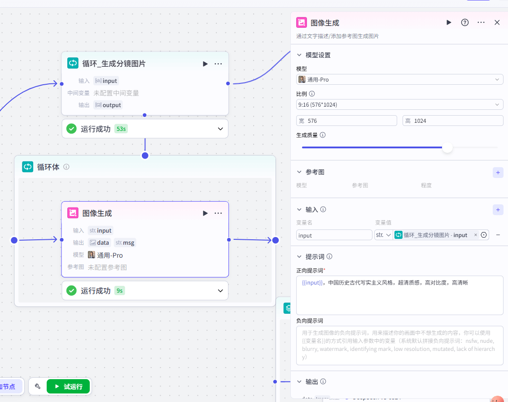Open help icon in 图像生成 panel header

pyautogui.click(x=465, y=22)
